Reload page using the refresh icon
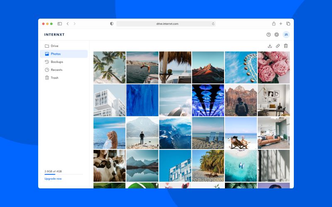The image size is (332, 207). [213, 24]
